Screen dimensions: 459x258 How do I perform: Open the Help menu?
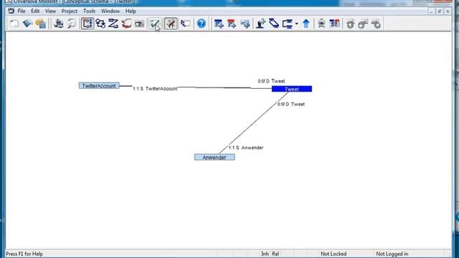131,11
